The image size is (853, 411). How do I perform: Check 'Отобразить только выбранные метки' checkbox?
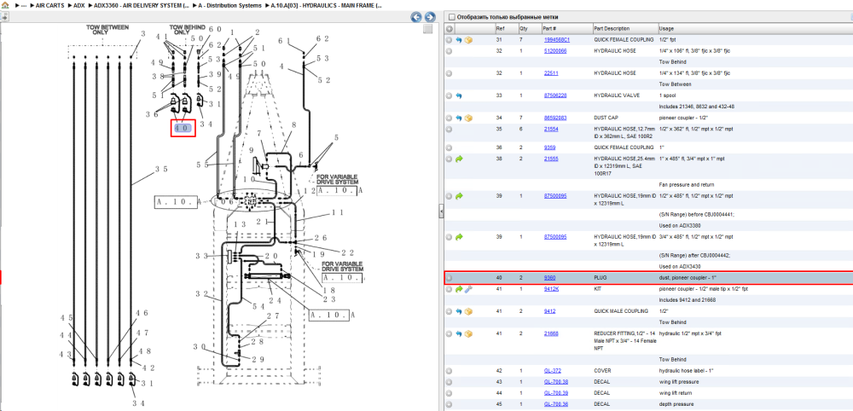click(x=451, y=17)
